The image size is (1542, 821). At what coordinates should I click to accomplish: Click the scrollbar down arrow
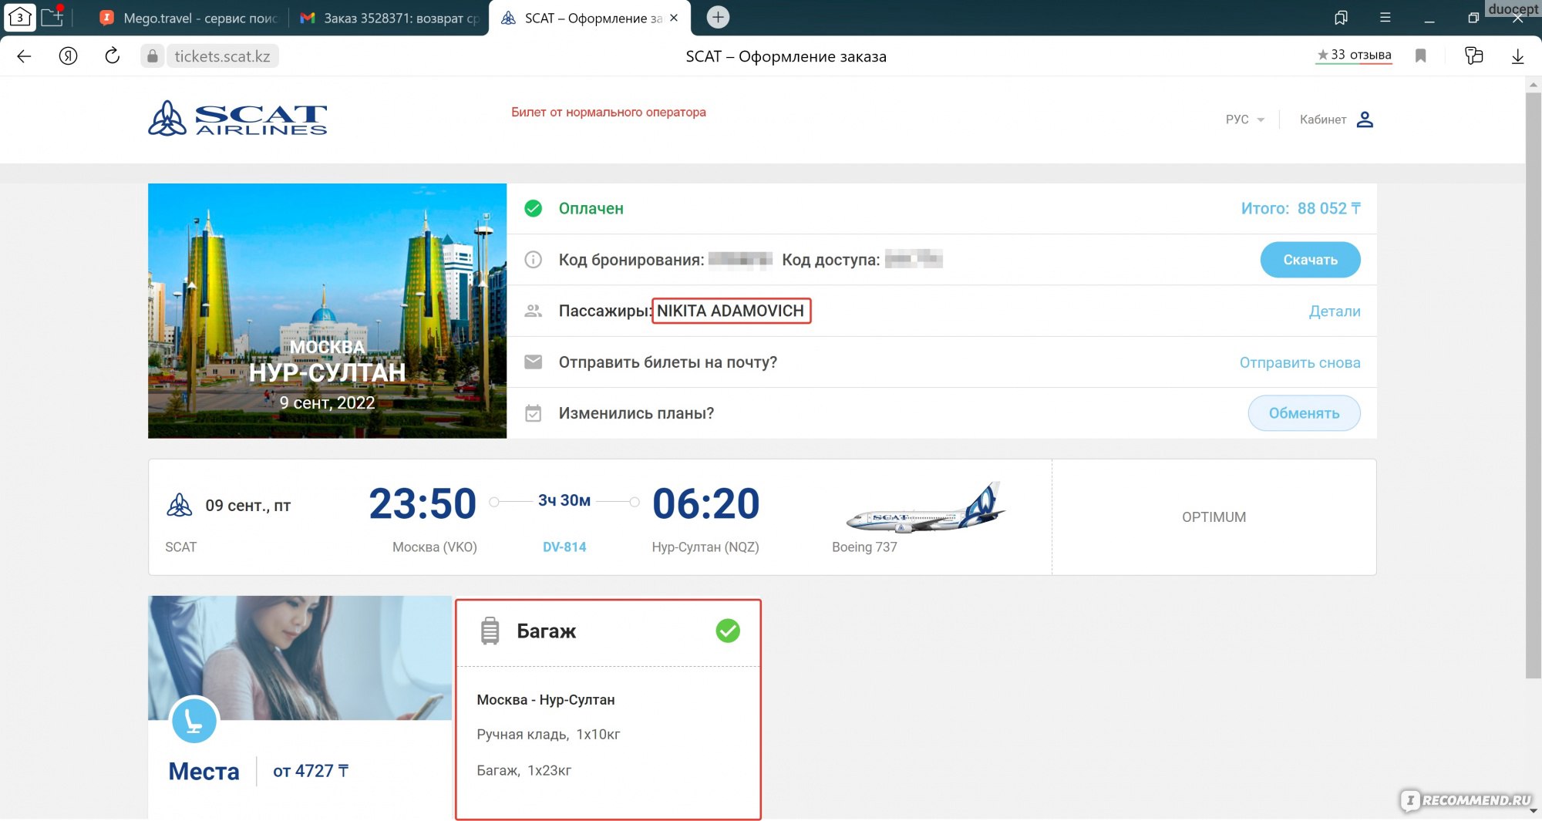click(x=1533, y=811)
